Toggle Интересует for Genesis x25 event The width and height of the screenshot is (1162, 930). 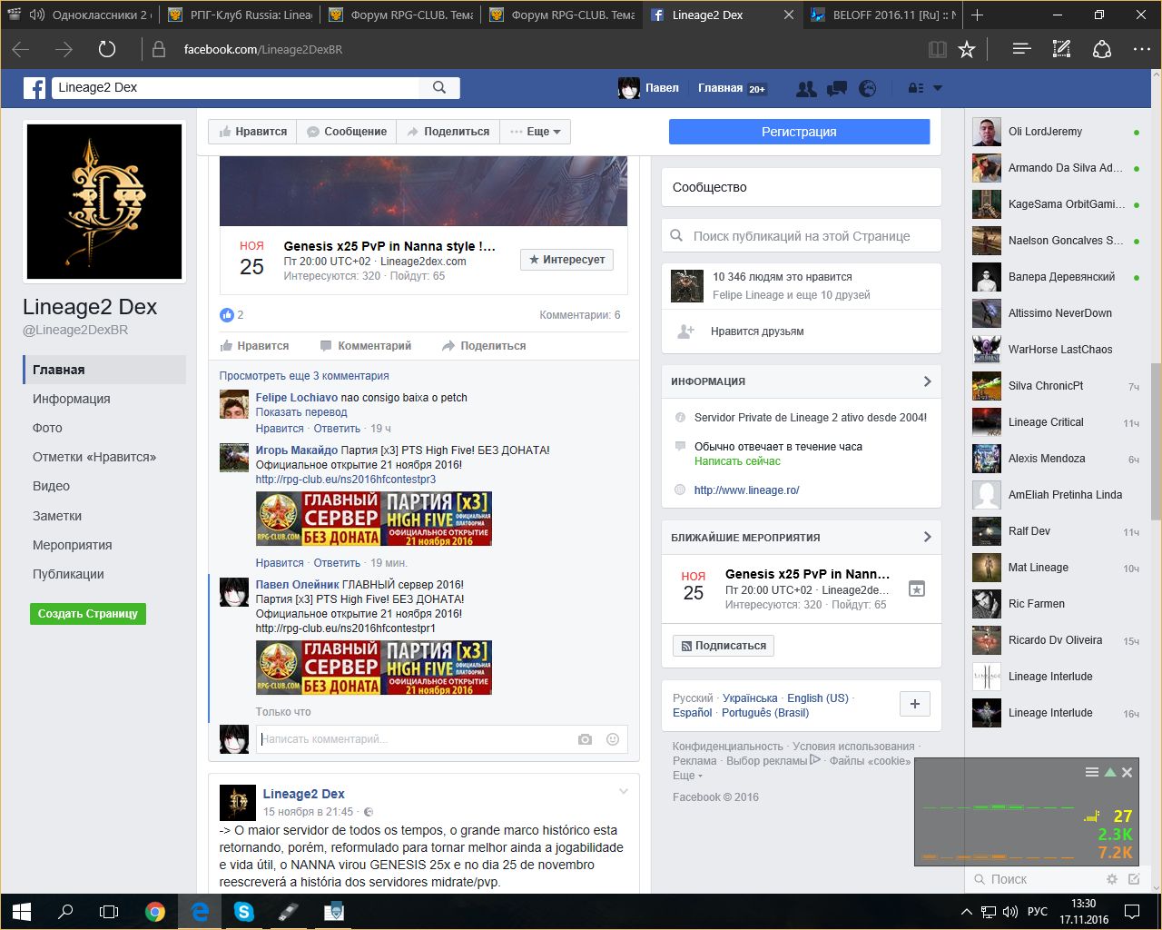(x=567, y=260)
